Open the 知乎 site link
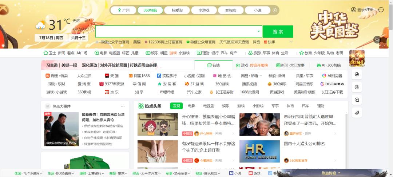 click(139, 92)
